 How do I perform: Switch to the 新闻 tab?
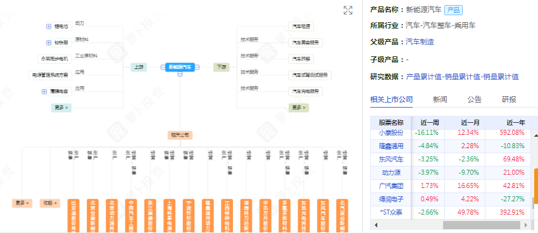click(440, 99)
